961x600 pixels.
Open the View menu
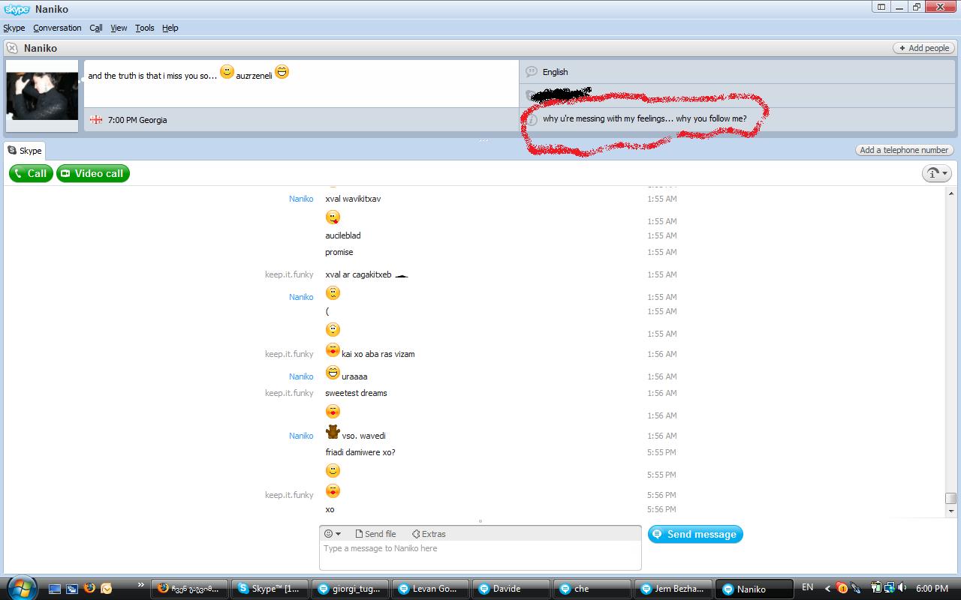(x=119, y=28)
